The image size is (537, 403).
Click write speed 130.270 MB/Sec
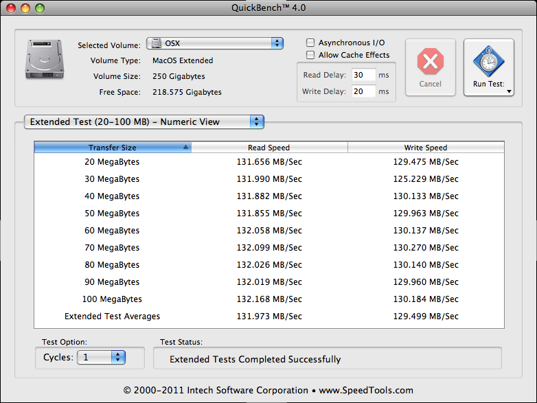pos(426,247)
